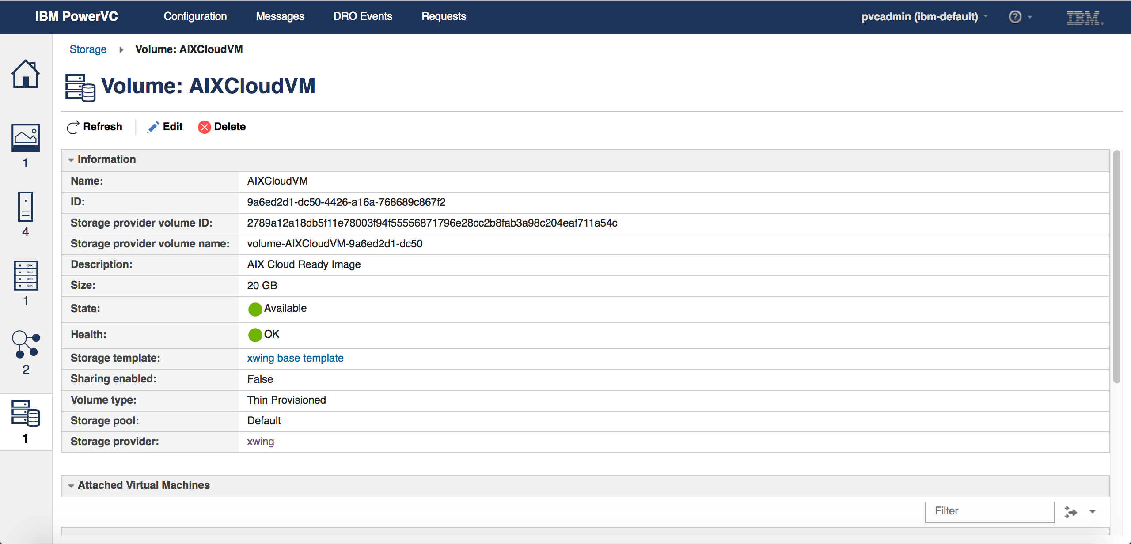Open the Home dashboard icon in sidebar
The height and width of the screenshot is (544, 1131).
(x=26, y=74)
